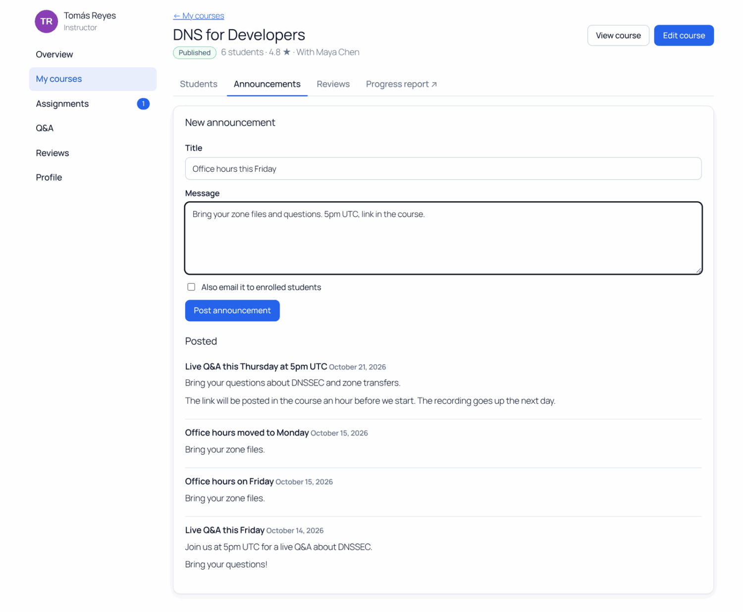Image resolution: width=743 pixels, height=612 pixels.
Task: Click the Assignments notification badge
Action: pos(143,104)
